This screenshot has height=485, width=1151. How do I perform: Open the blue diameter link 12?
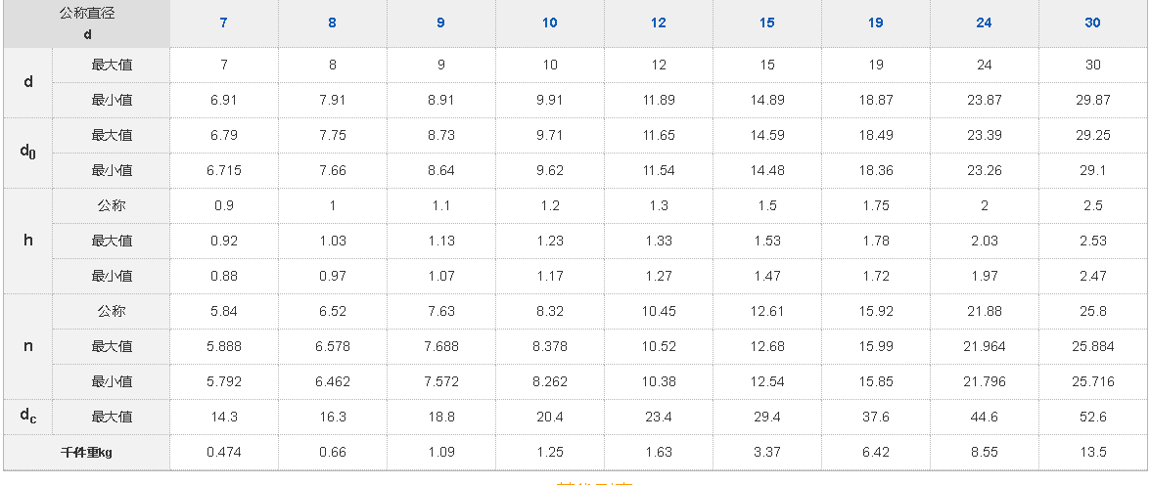659,22
